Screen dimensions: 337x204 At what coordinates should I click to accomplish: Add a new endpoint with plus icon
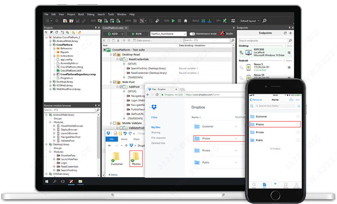tap(290, 33)
